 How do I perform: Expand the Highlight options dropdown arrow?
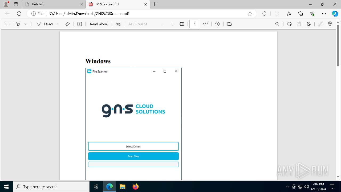tap(25, 24)
